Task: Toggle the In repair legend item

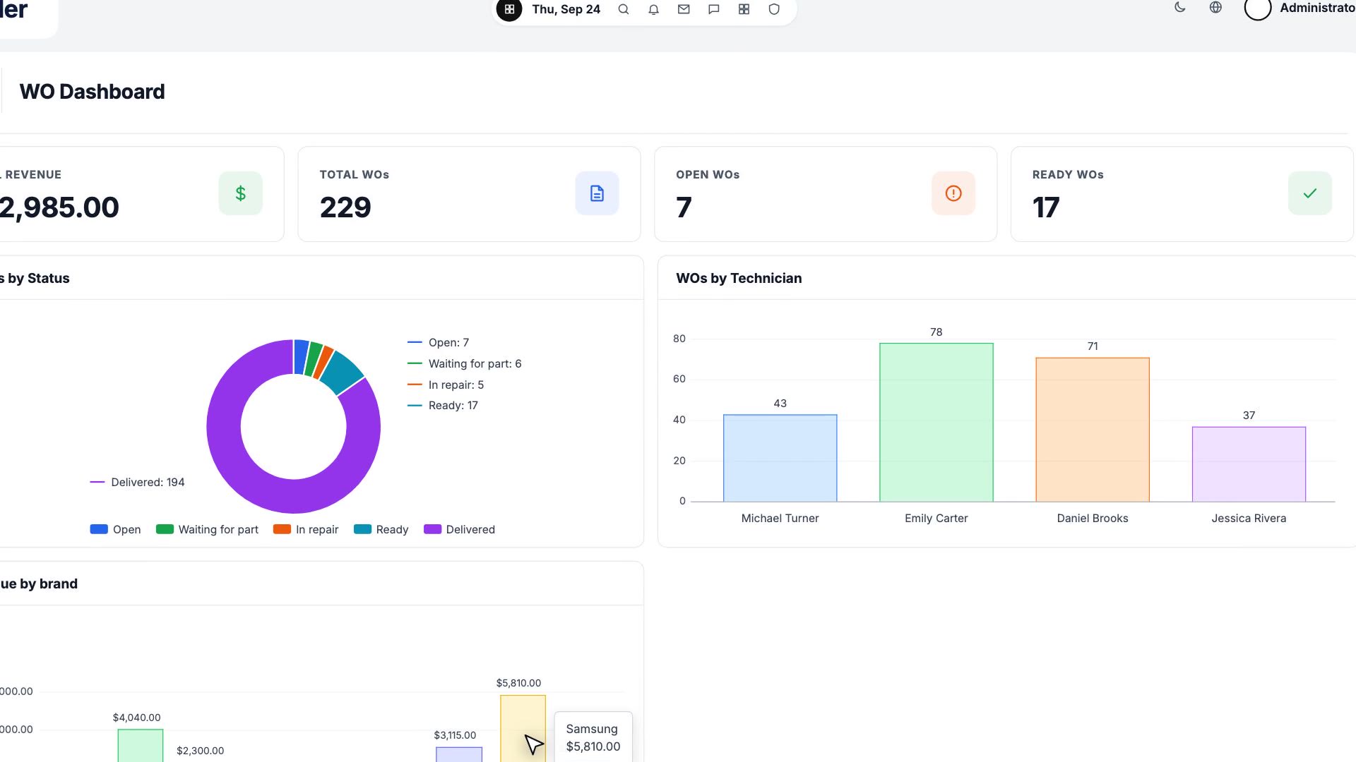Action: pyautogui.click(x=306, y=529)
